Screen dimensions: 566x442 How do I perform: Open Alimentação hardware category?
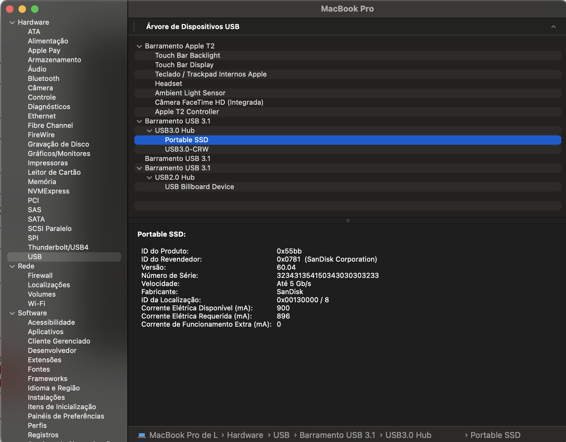click(x=48, y=41)
